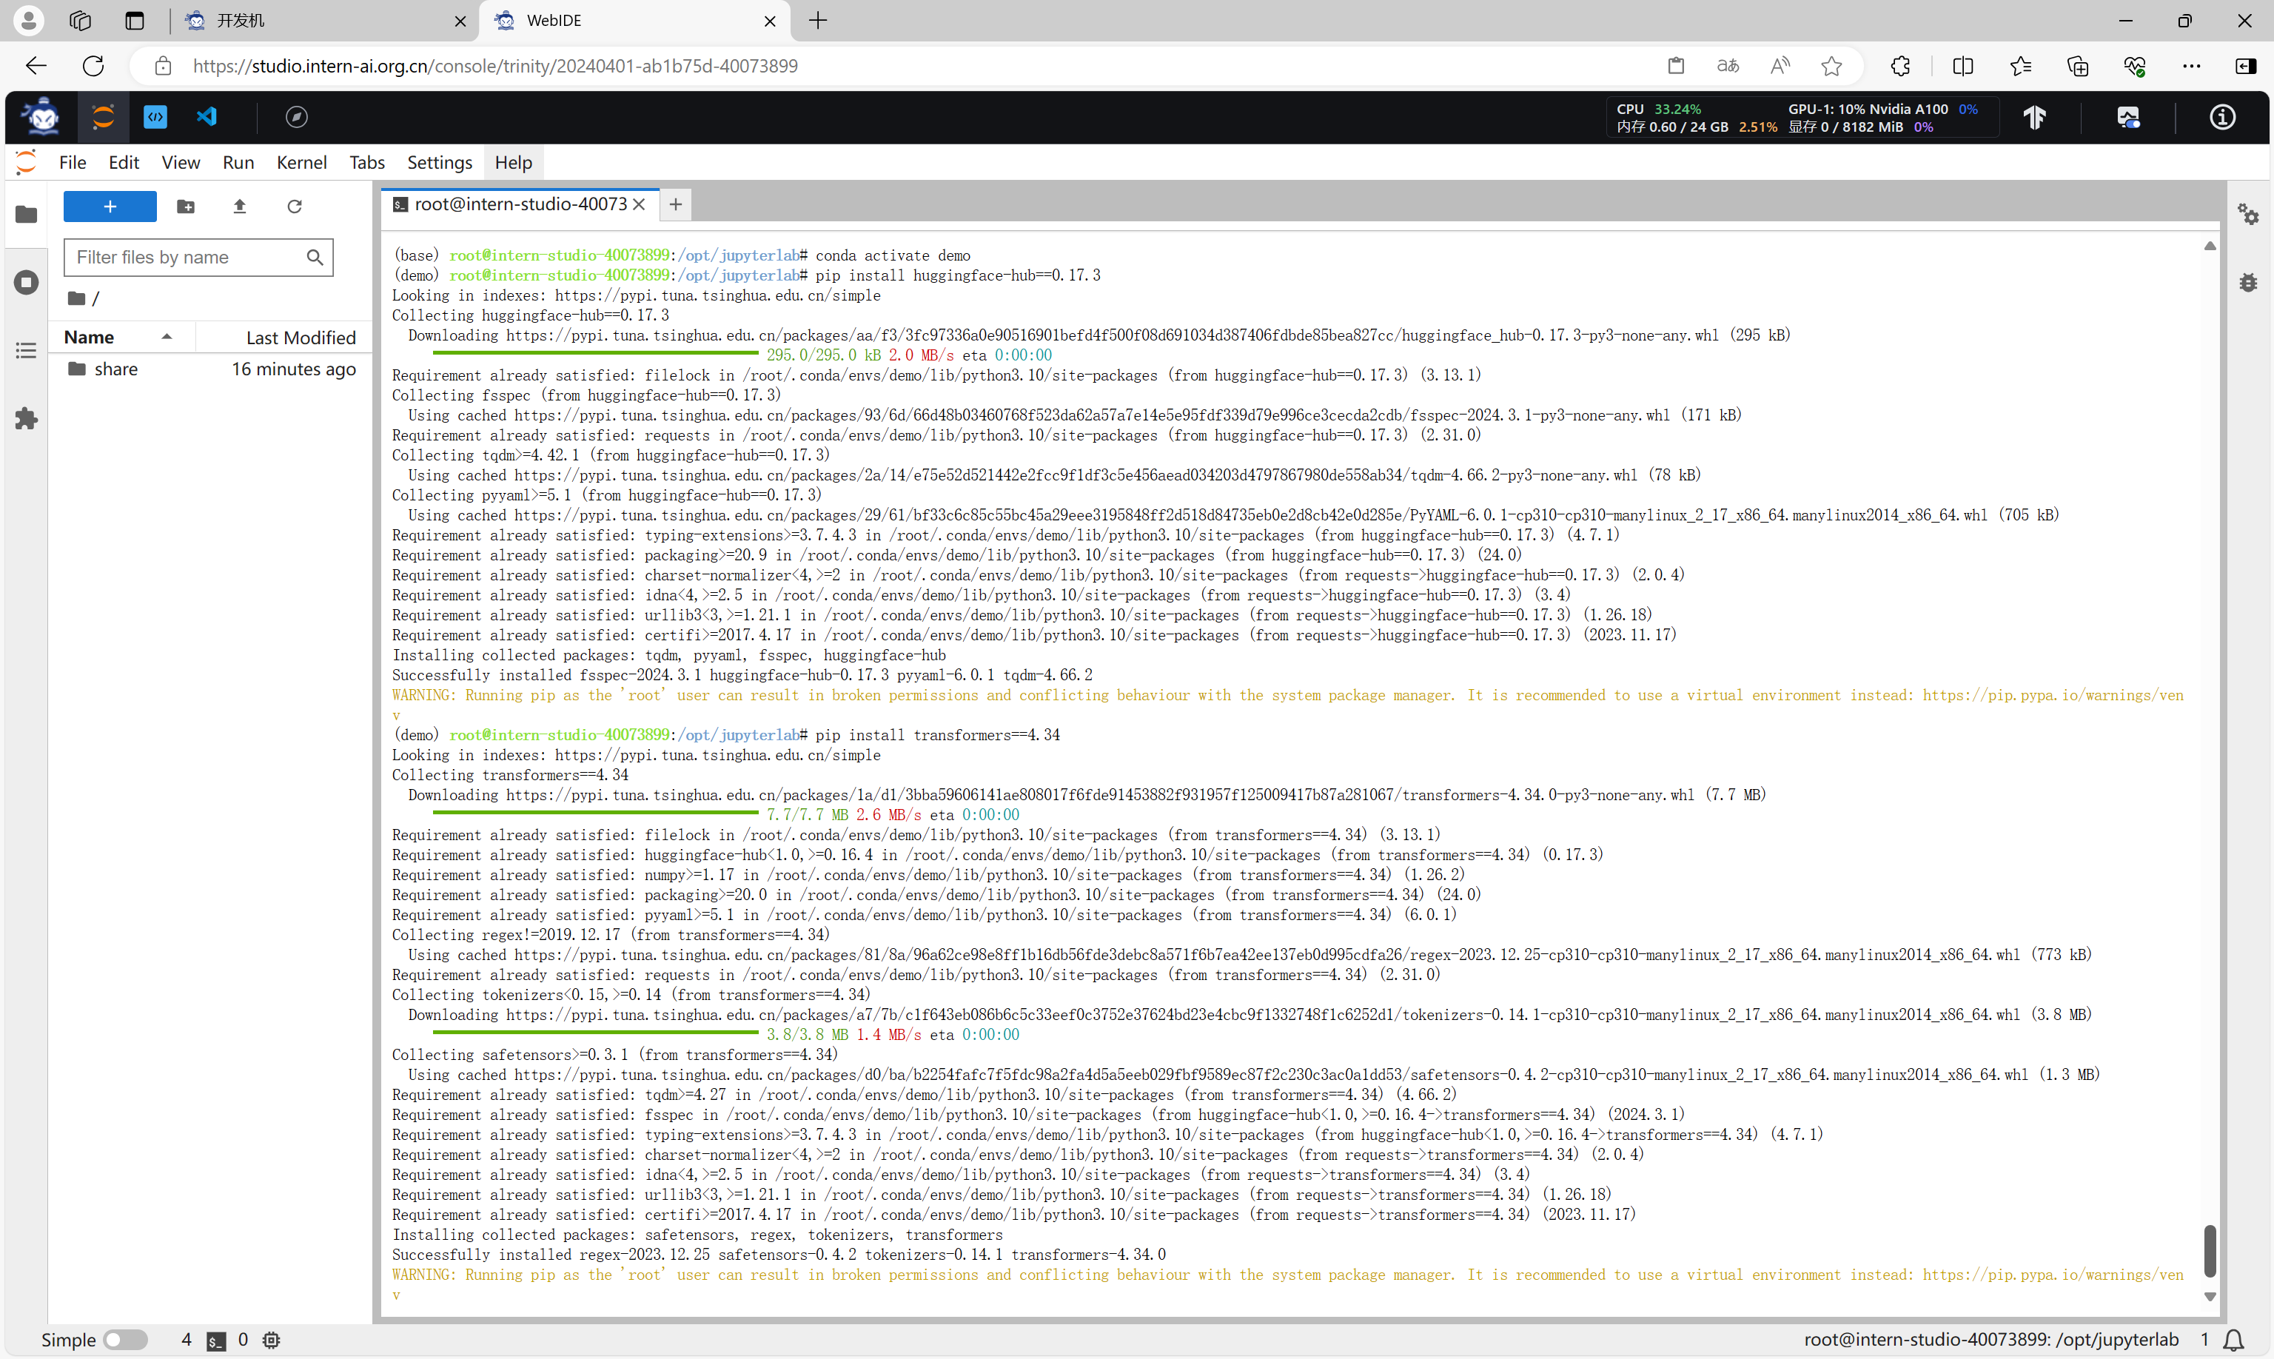Click the CPU usage indicator

pyautogui.click(x=1659, y=109)
